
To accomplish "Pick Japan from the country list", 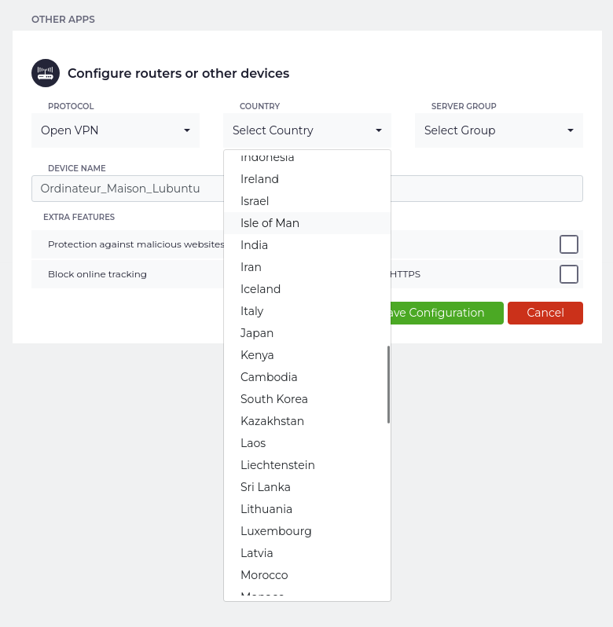I will 257,333.
